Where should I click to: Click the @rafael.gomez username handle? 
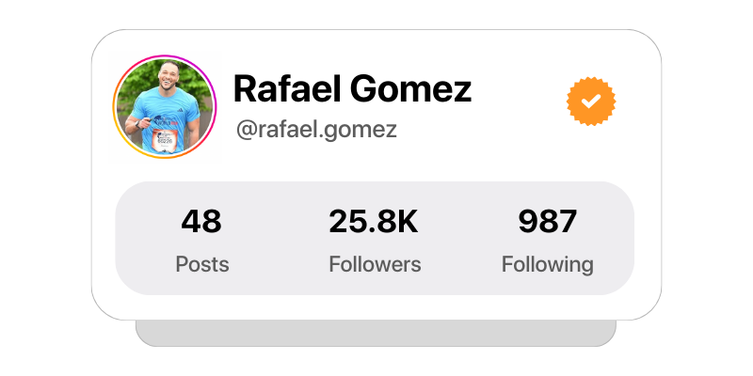pos(316,130)
